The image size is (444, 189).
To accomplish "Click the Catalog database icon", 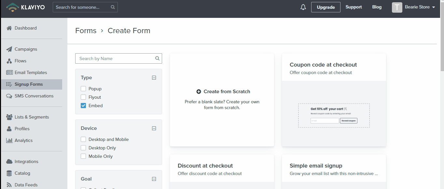I will [9, 173].
